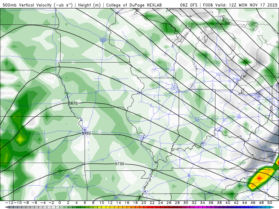Click the 28 value on the color scale
The height and width of the screenshot is (209, 279).
click(x=177, y=203)
